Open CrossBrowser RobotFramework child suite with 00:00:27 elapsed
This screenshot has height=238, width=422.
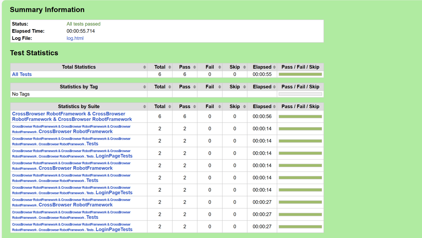point(76,205)
